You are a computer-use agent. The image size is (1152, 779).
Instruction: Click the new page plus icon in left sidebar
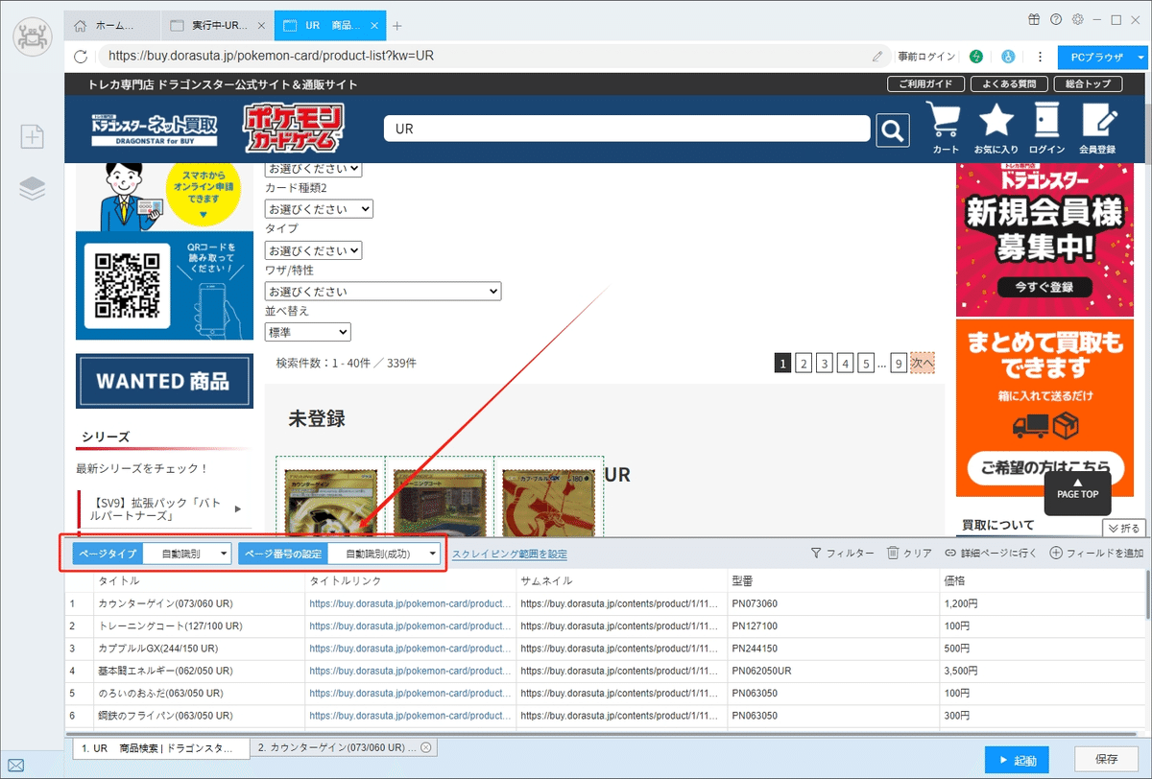tap(33, 137)
